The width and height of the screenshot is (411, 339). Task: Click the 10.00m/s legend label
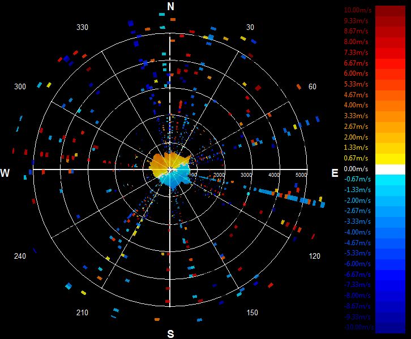click(358, 10)
